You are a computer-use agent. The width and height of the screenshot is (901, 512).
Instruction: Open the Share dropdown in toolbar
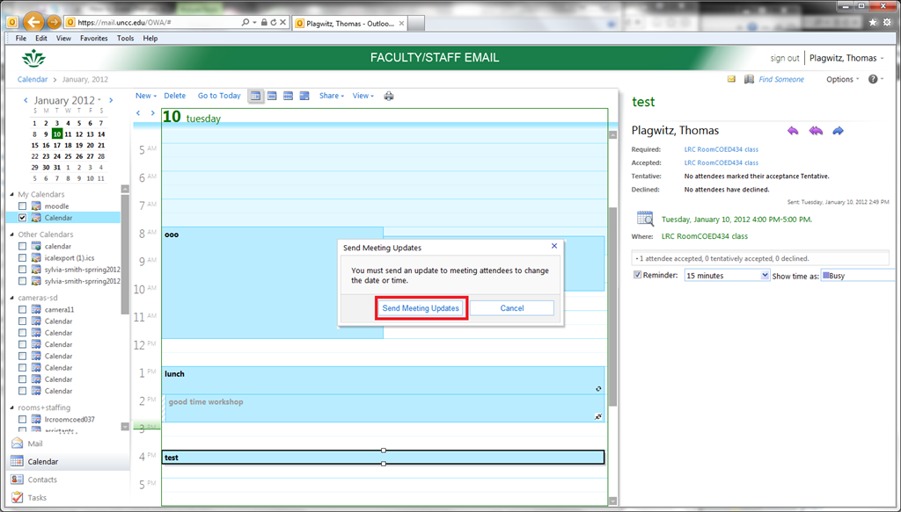click(332, 96)
